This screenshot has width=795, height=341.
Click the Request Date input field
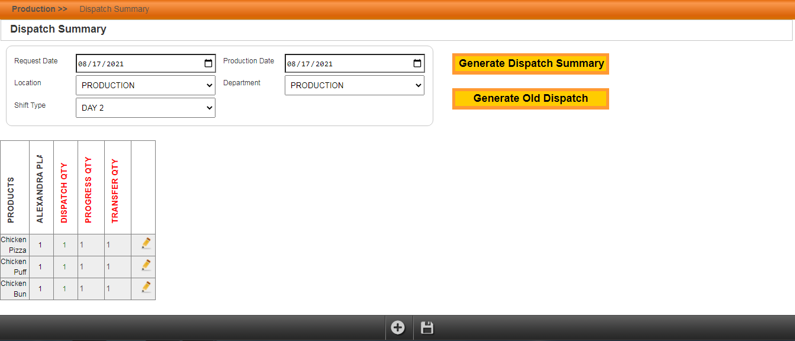tap(136, 63)
